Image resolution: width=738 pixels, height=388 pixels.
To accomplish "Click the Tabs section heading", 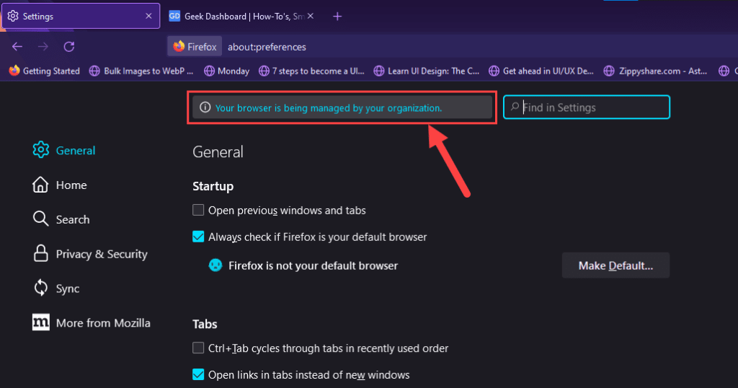I will (x=205, y=324).
